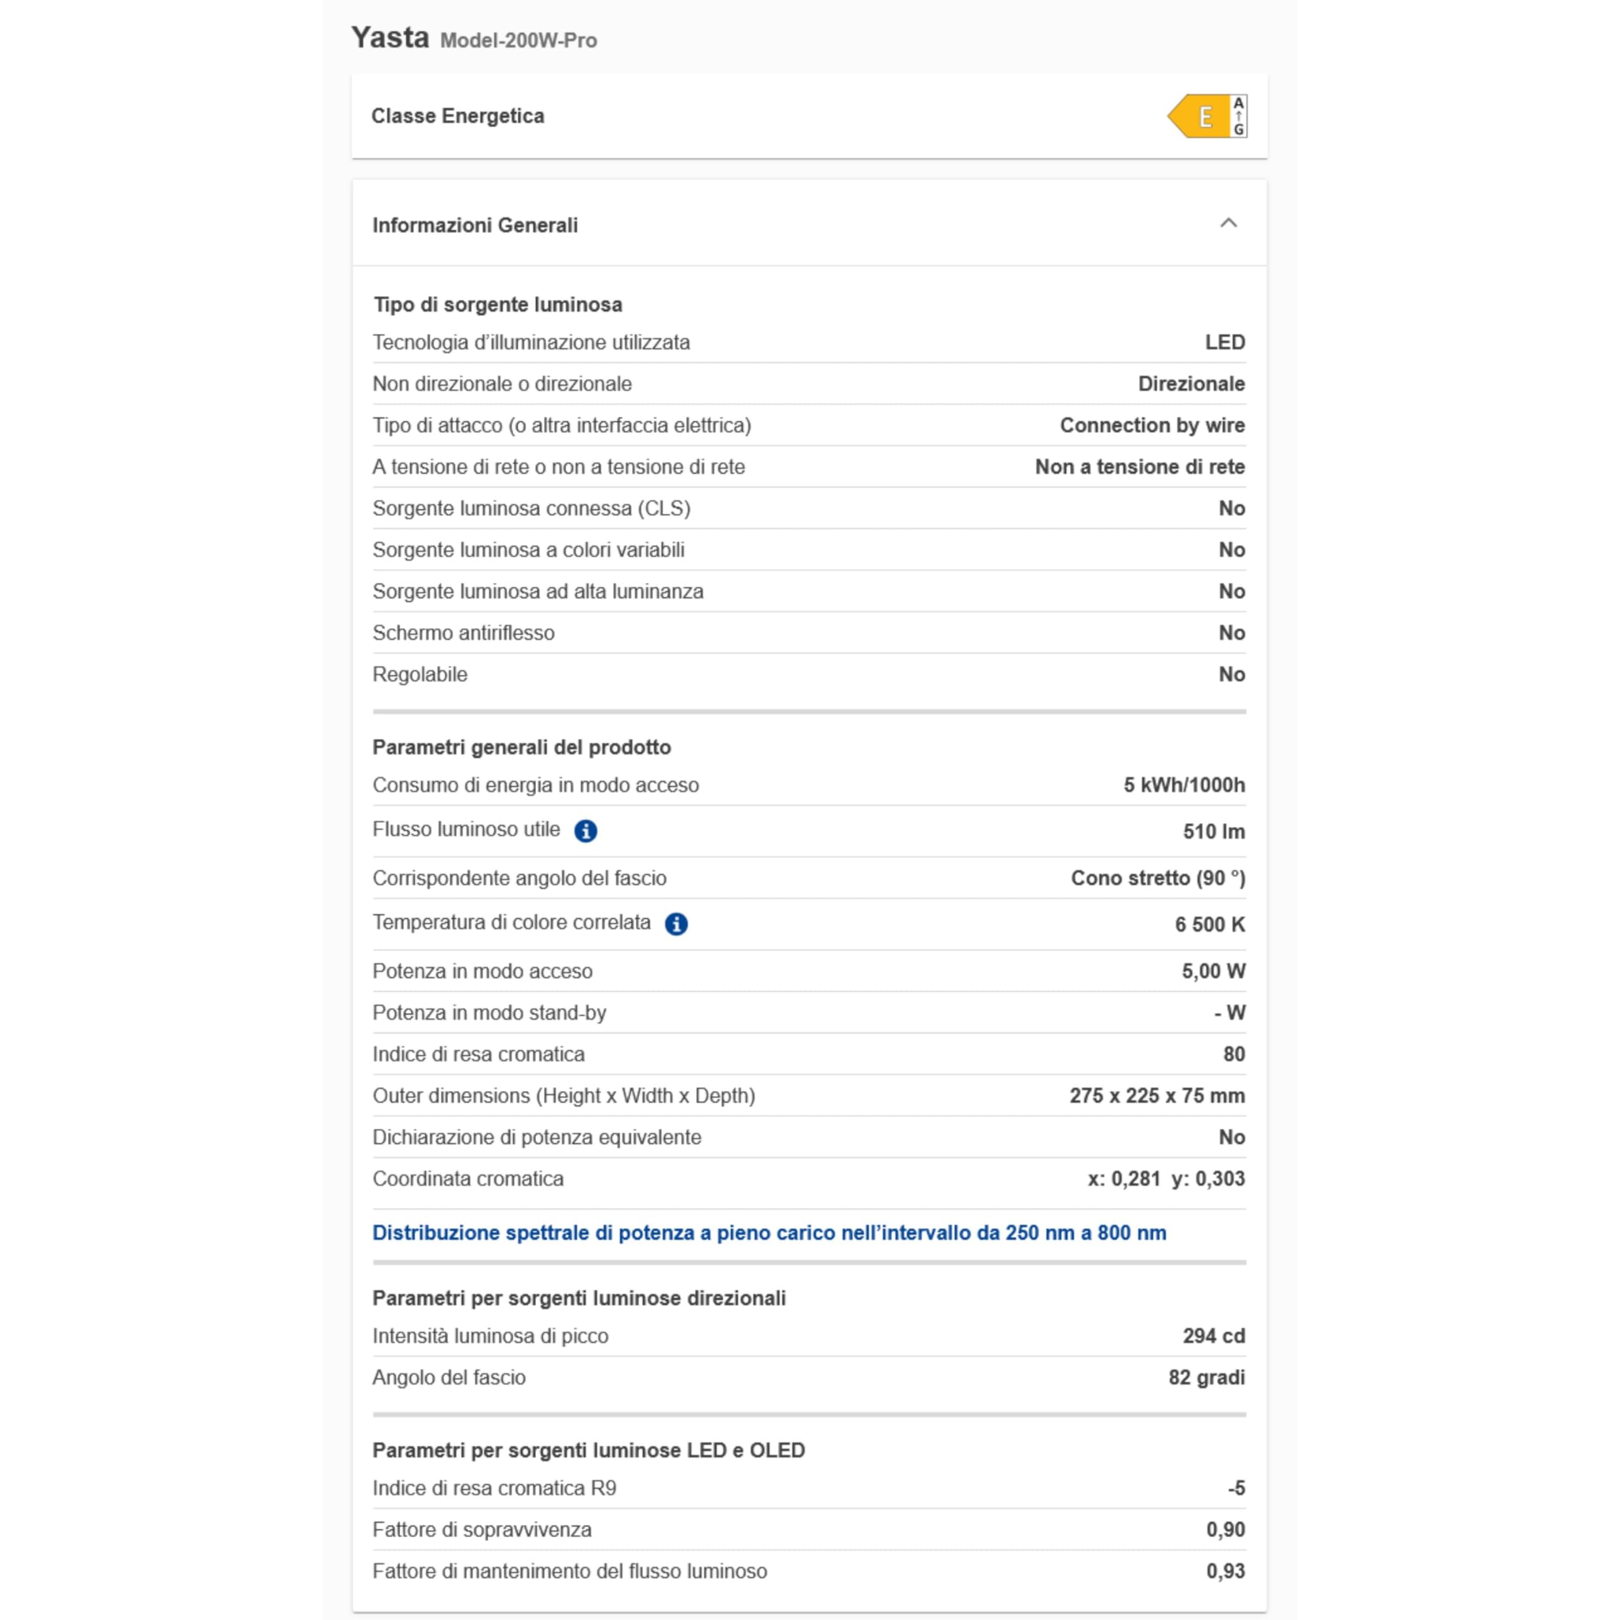The height and width of the screenshot is (1620, 1620).
Task: Click the Yasta brand heading
Action: pyautogui.click(x=390, y=38)
